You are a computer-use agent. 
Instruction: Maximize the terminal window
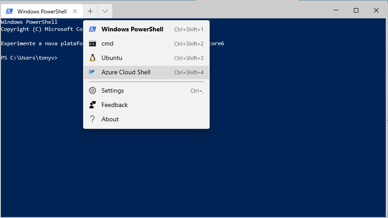pos(356,10)
